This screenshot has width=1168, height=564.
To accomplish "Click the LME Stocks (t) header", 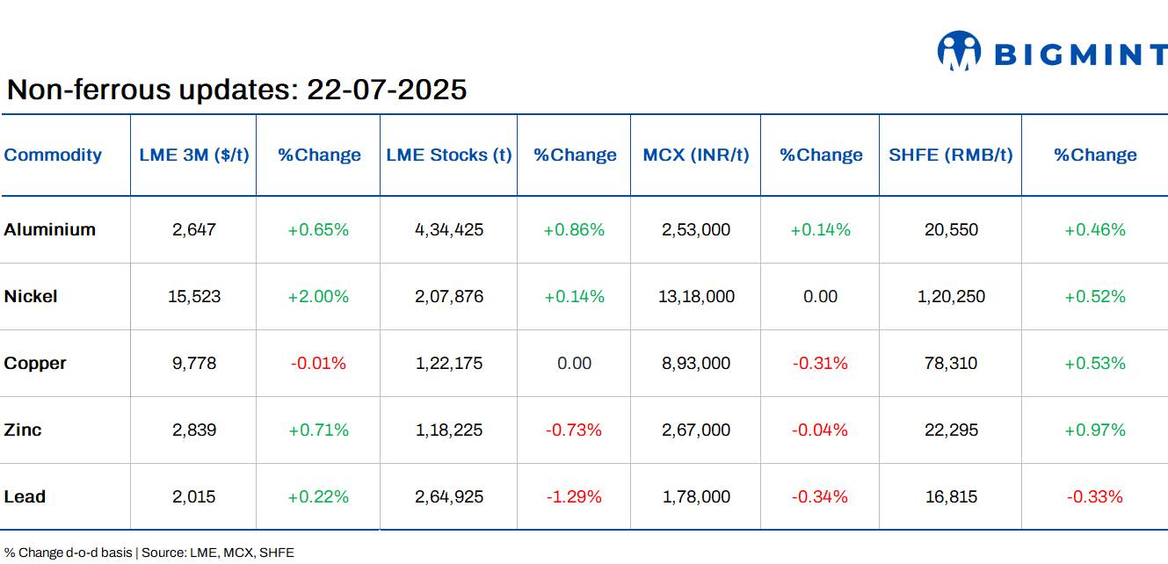I will [448, 155].
